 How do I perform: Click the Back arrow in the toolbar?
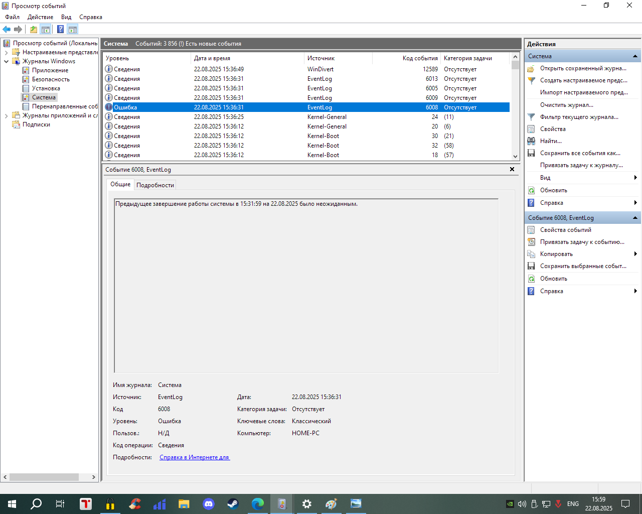[7, 29]
